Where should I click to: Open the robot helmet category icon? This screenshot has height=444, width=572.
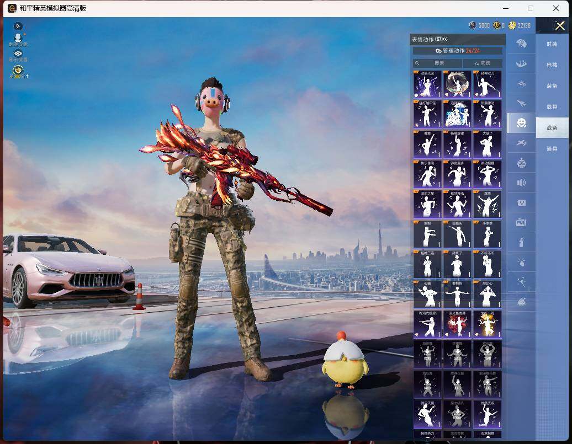(521, 163)
